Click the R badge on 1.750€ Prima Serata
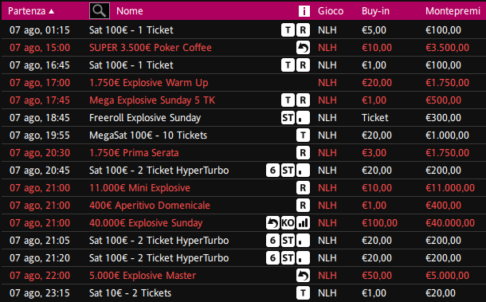Image resolution: width=486 pixels, height=302 pixels. coord(303,153)
